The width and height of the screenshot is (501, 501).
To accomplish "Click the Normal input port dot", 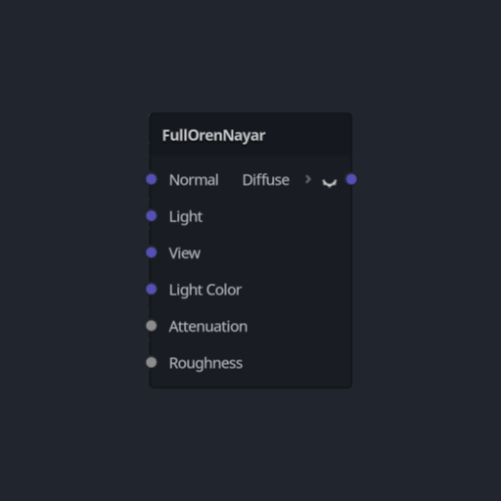I will [x=152, y=179].
